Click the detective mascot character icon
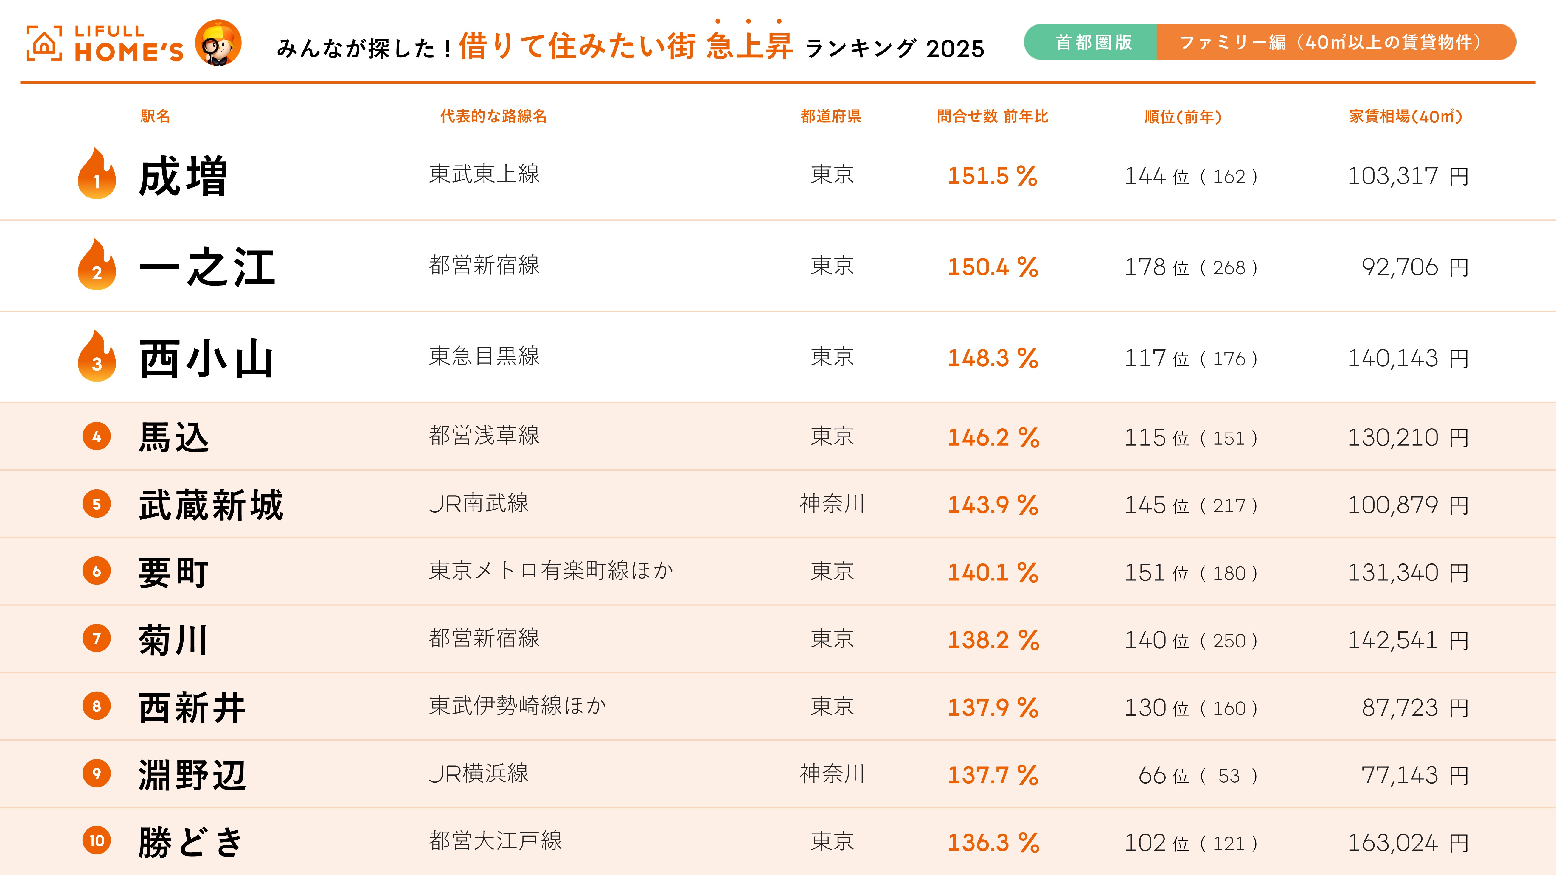 218,42
